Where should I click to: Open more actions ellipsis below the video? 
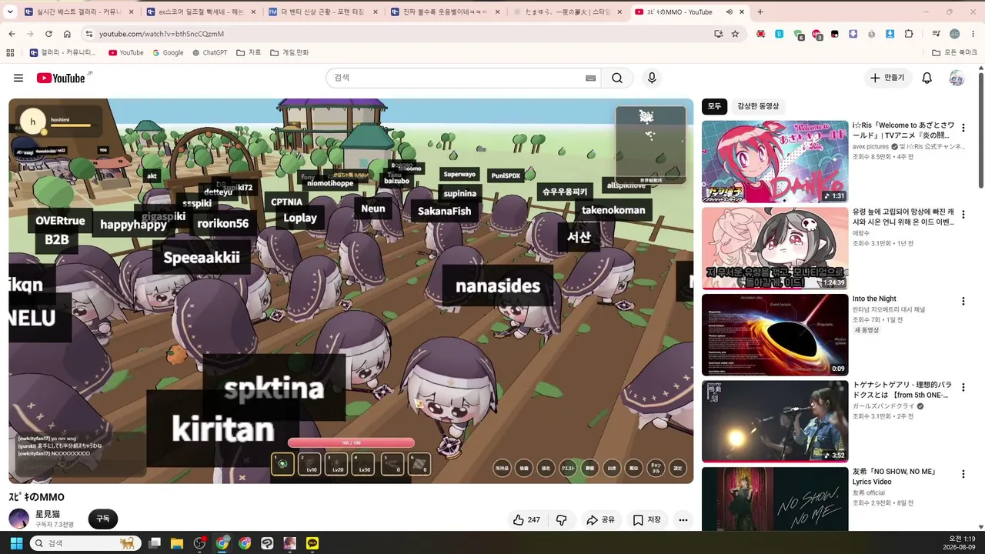coord(683,520)
